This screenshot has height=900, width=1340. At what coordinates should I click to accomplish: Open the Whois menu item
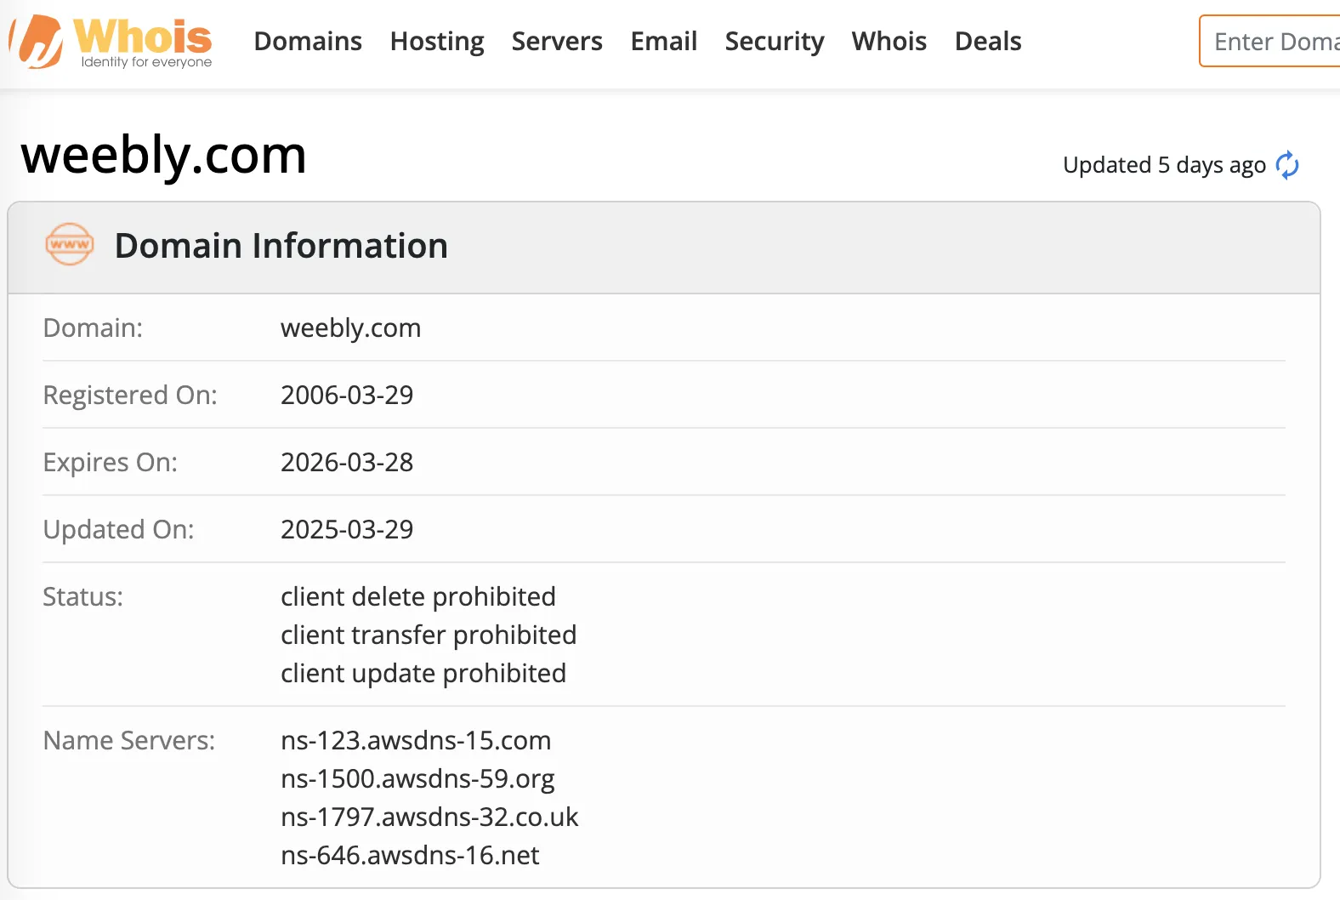(x=889, y=41)
